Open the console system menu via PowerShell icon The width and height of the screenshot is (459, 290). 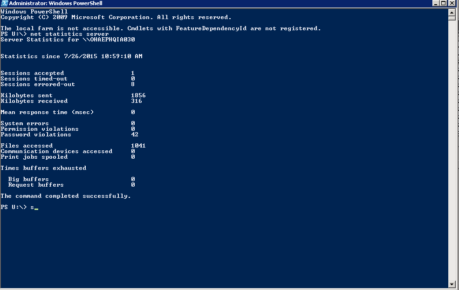pyautogui.click(x=4, y=3)
